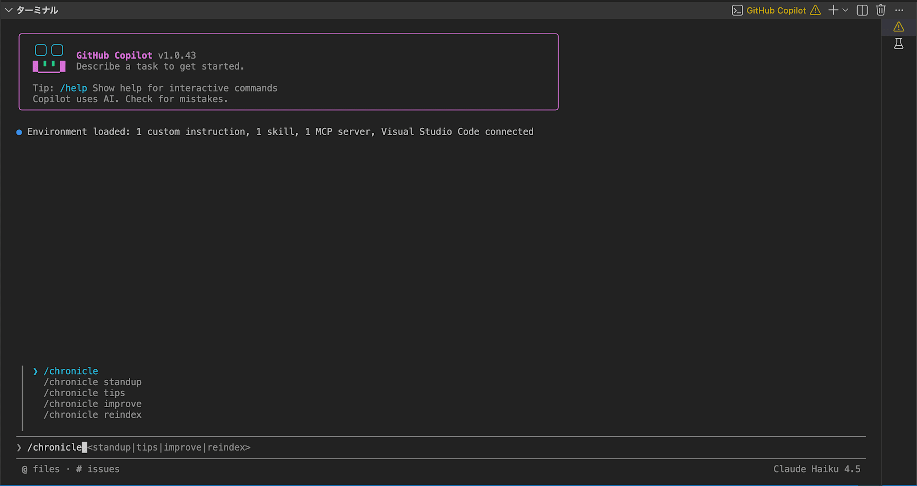Screen dimensions: 917x486
Task: Click the 'Copilot uses AI. Check for mistakes.' text
Action: point(130,99)
